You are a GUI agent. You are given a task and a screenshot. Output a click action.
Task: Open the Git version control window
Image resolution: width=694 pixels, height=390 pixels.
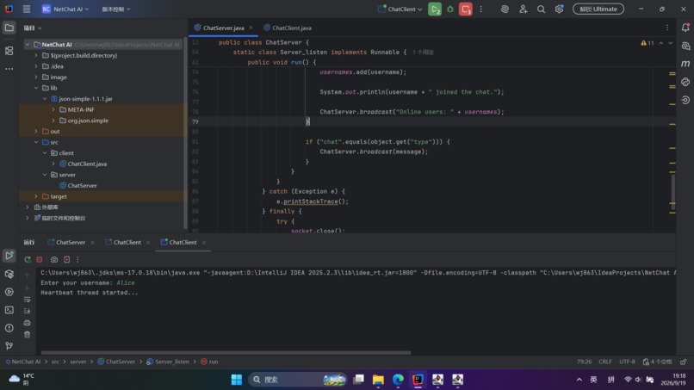point(9,346)
